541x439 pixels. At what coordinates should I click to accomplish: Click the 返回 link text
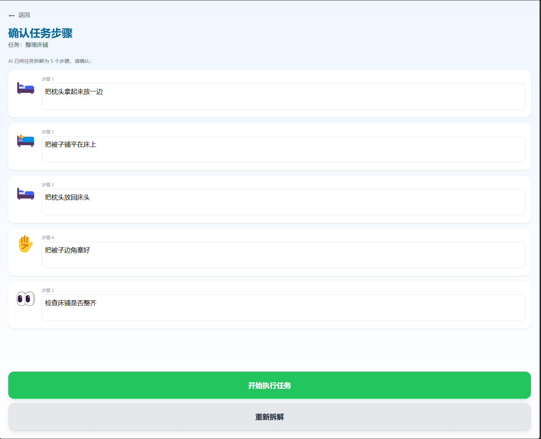click(x=24, y=15)
